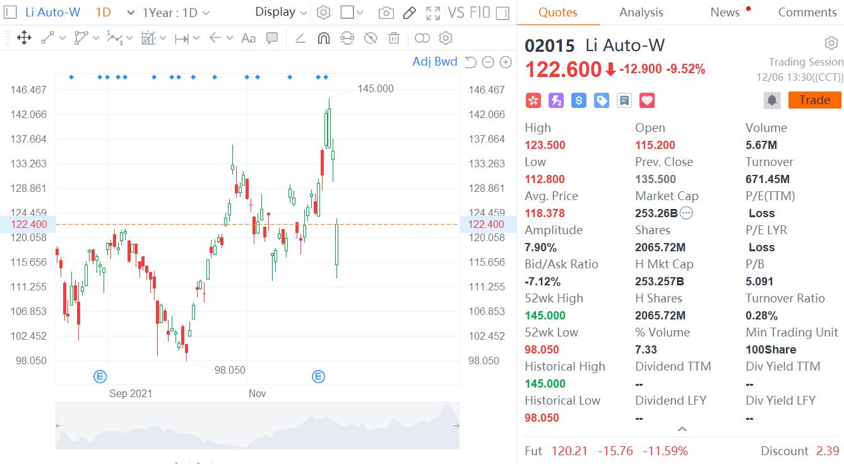This screenshot has width=844, height=464.
Task: Open the Display dropdown menu
Action: click(x=281, y=12)
